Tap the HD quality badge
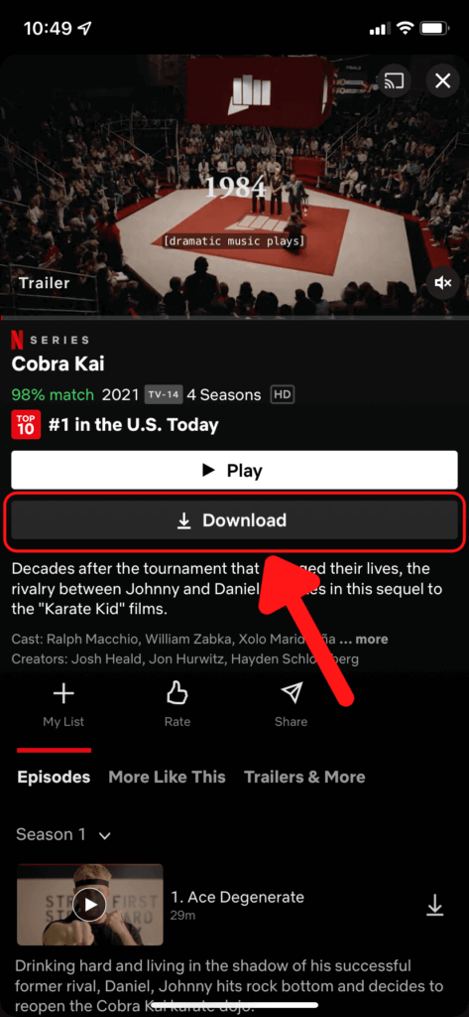The width and height of the screenshot is (469, 1017). 283,394
